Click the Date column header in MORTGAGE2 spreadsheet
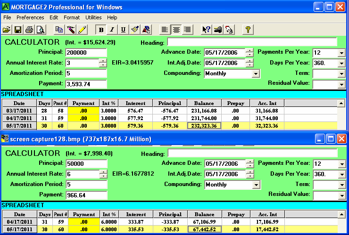The width and height of the screenshot is (349, 235). [19, 103]
